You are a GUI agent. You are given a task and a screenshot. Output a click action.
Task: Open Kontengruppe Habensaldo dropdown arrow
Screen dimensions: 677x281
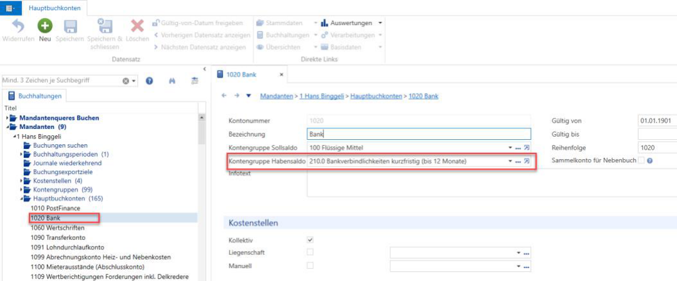[510, 162]
